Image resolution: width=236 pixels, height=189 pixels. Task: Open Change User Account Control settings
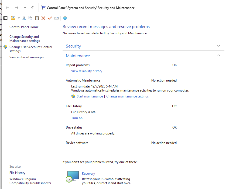30,49
